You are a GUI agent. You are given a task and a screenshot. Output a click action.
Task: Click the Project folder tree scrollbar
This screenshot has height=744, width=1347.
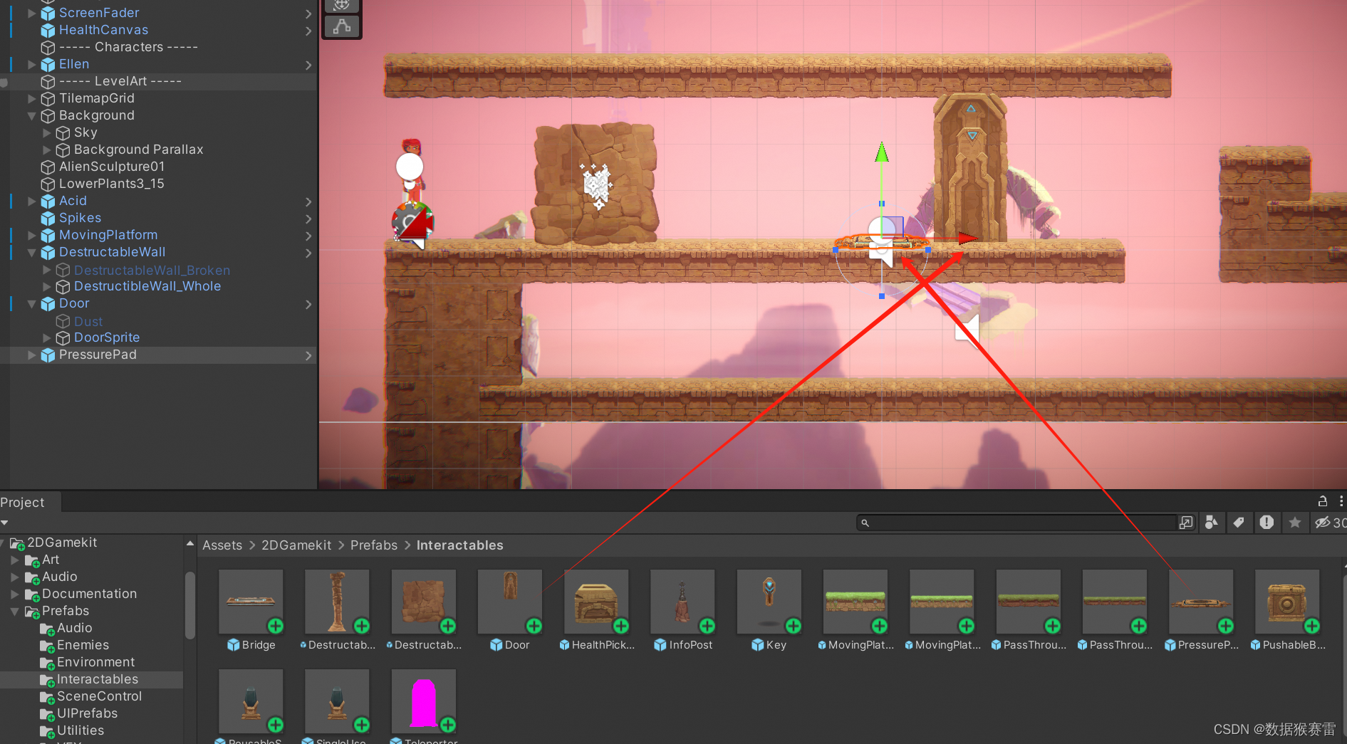[190, 605]
